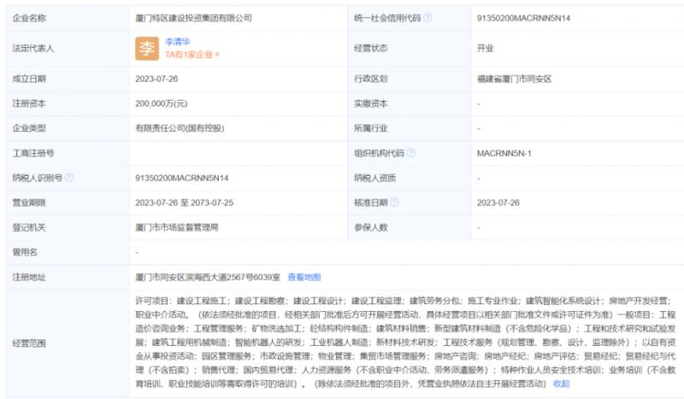Screen dimensions: 684x399
Task: Click help icon next to 核准日期
Action: 395,202
